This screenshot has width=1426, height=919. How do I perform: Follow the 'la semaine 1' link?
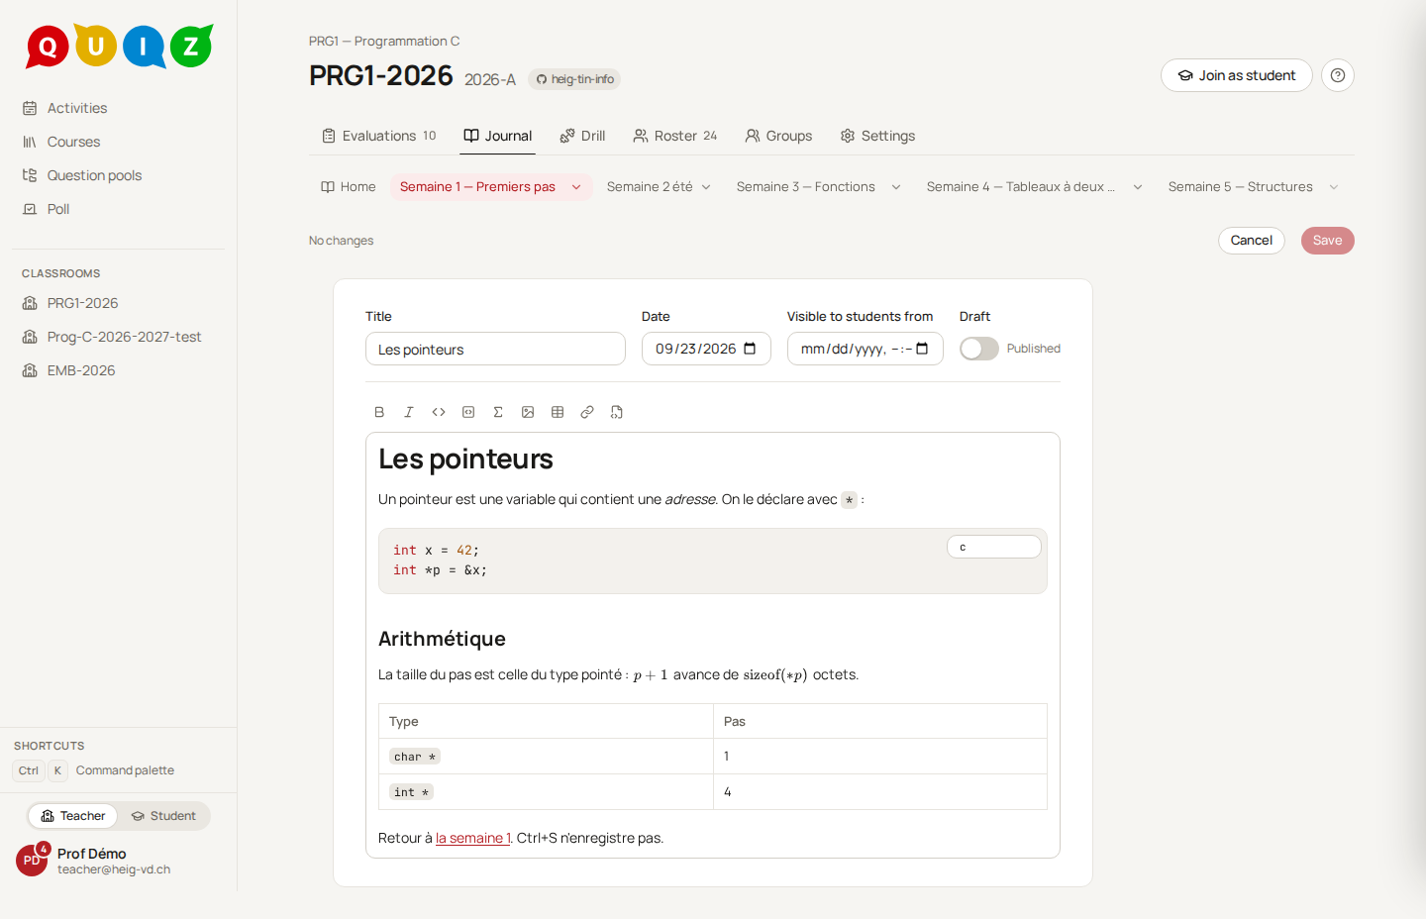coord(473,838)
